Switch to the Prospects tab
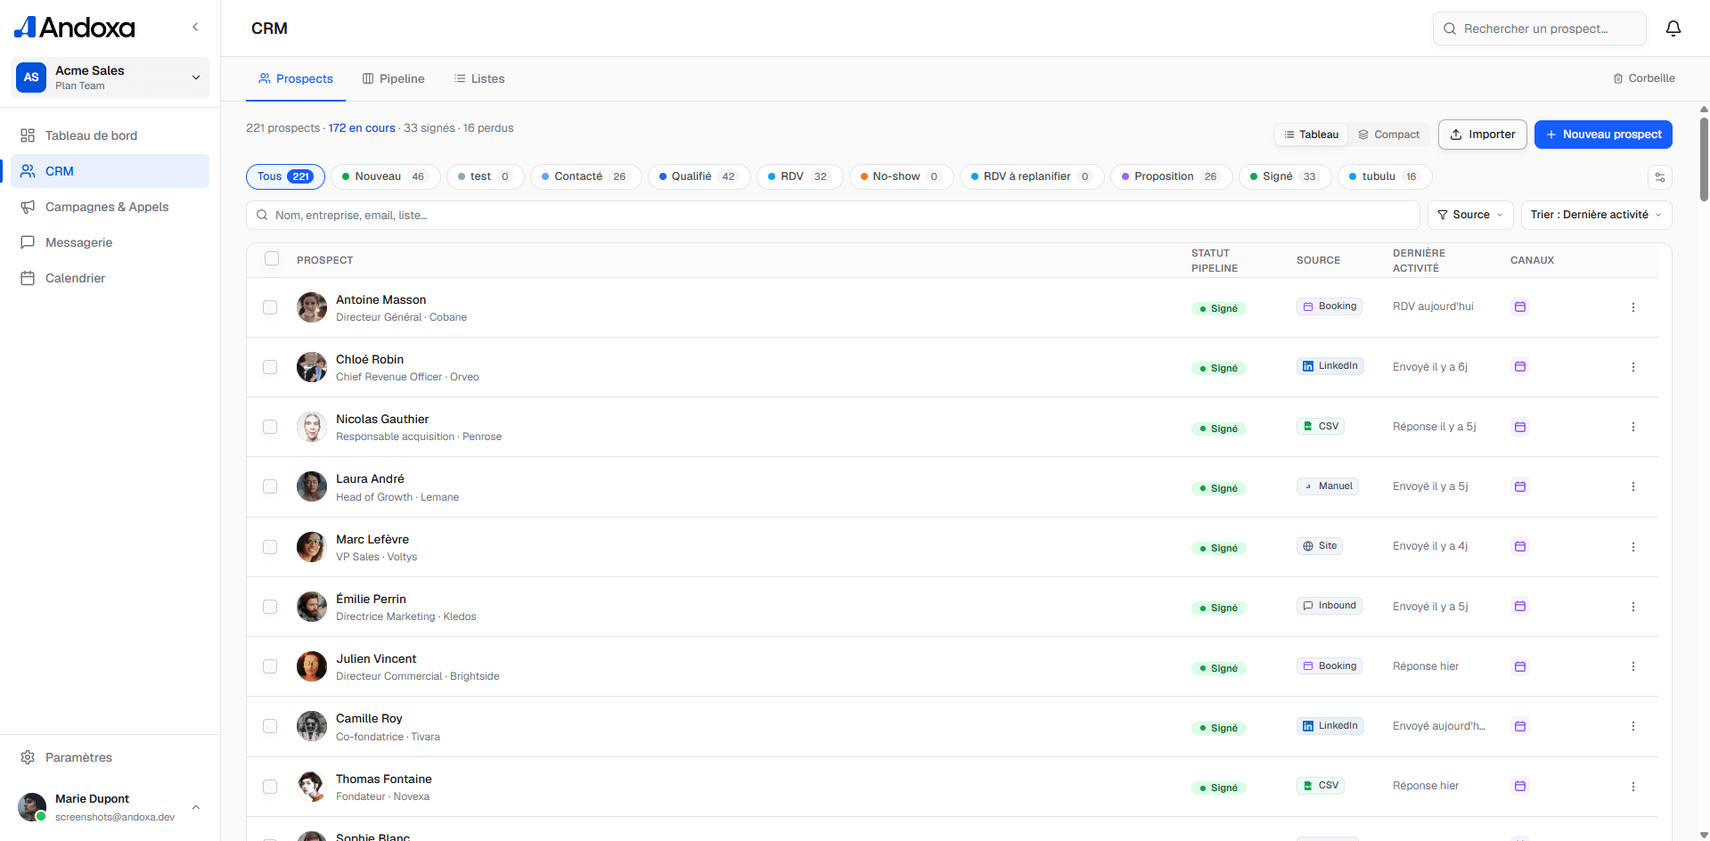Screen dimensions: 1710x841 tap(296, 78)
